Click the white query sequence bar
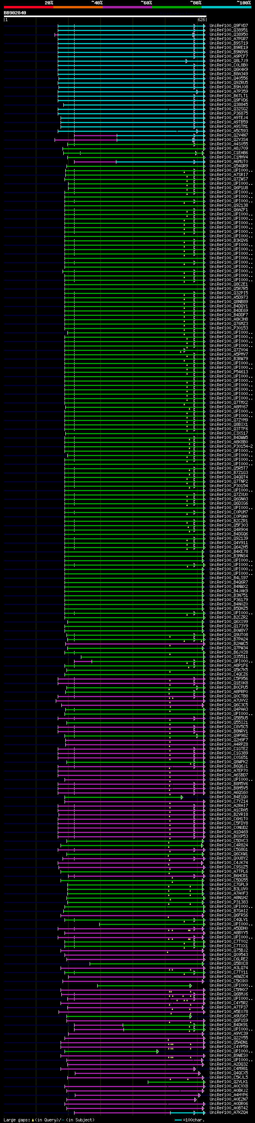 (x=105, y=17)
